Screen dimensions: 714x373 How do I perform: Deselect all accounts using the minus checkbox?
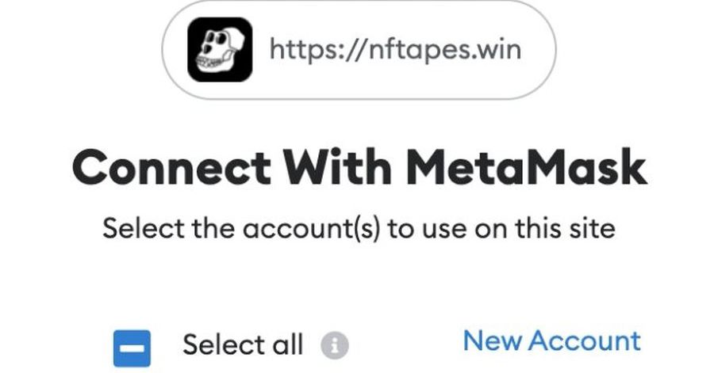tap(132, 346)
